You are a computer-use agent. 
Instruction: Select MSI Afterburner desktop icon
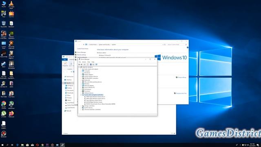(x=11, y=105)
